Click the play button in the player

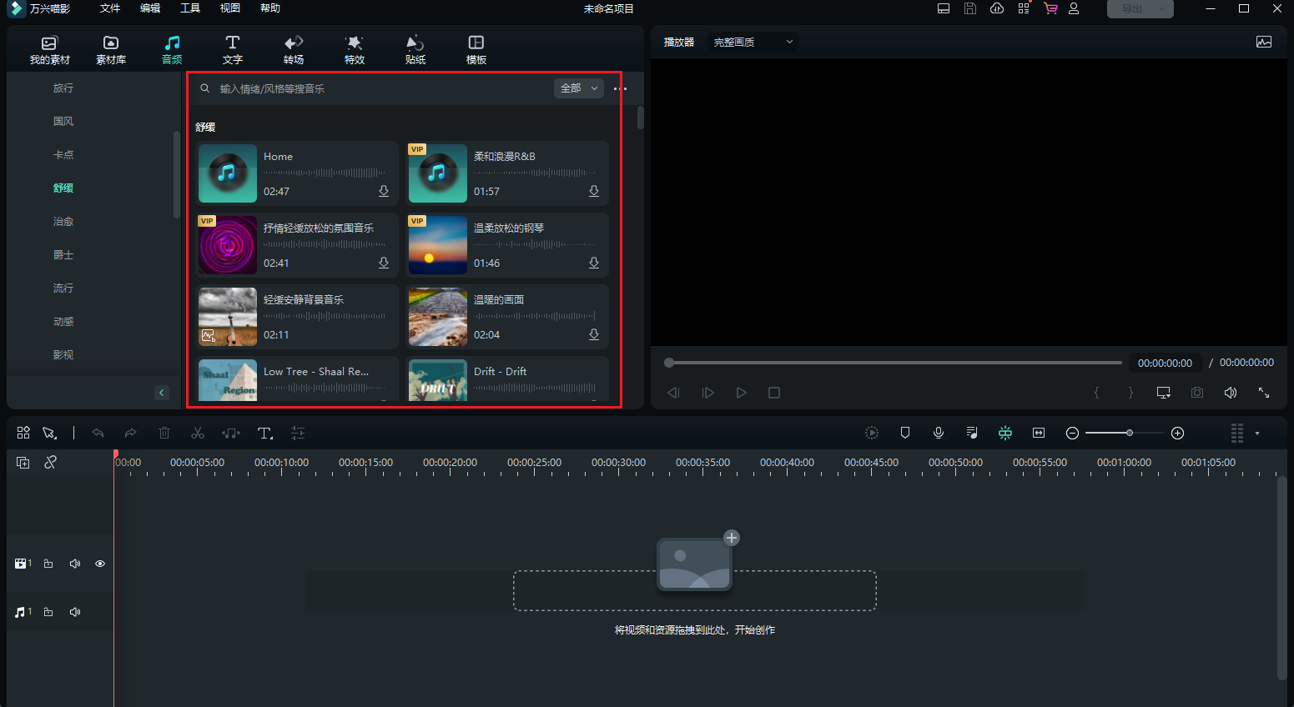pos(741,393)
